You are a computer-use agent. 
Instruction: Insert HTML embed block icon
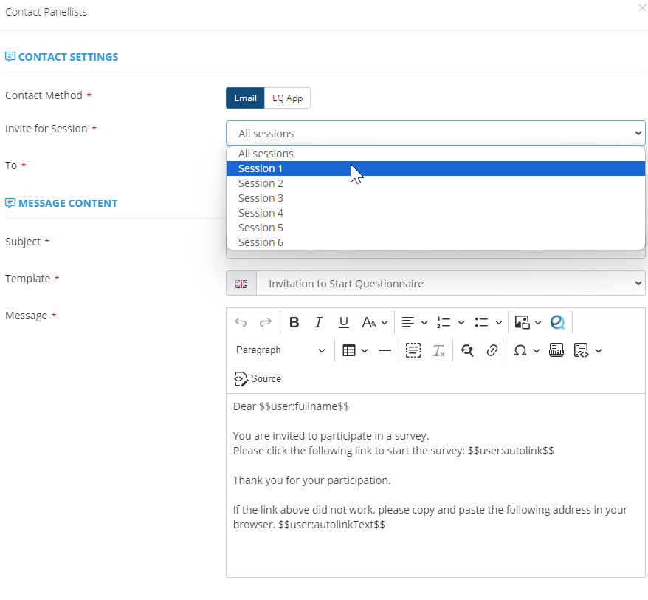click(556, 350)
